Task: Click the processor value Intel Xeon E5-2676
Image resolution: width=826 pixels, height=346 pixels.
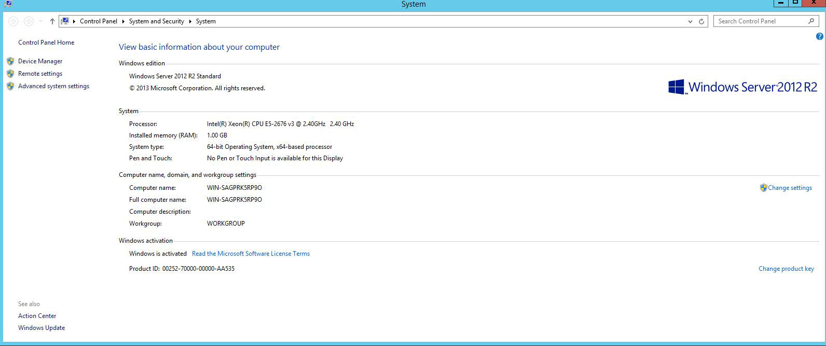Action: [280, 124]
